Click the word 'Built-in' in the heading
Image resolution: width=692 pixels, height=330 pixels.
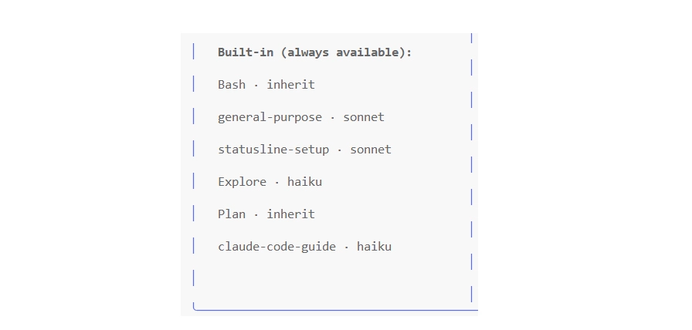[246, 52]
